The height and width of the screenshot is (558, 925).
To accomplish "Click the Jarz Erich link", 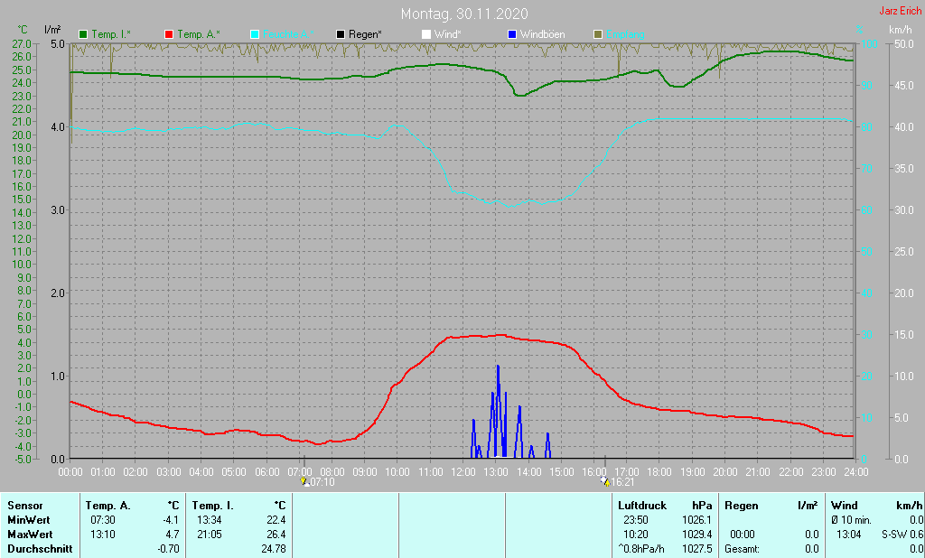I will (x=900, y=11).
